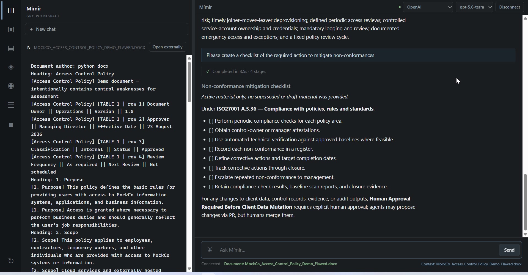Click 'Escalate repeated non-conformance to management' item

272,177
